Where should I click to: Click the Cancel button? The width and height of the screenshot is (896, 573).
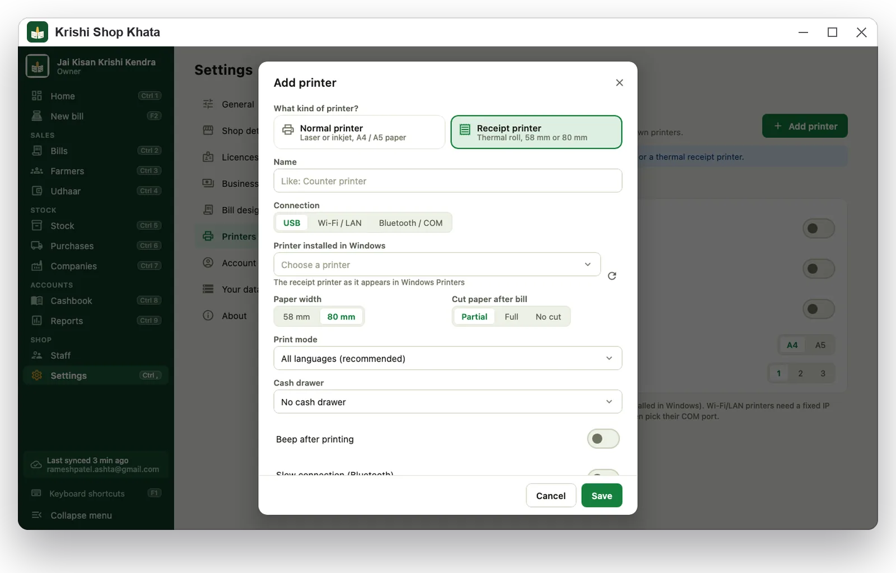(550, 496)
